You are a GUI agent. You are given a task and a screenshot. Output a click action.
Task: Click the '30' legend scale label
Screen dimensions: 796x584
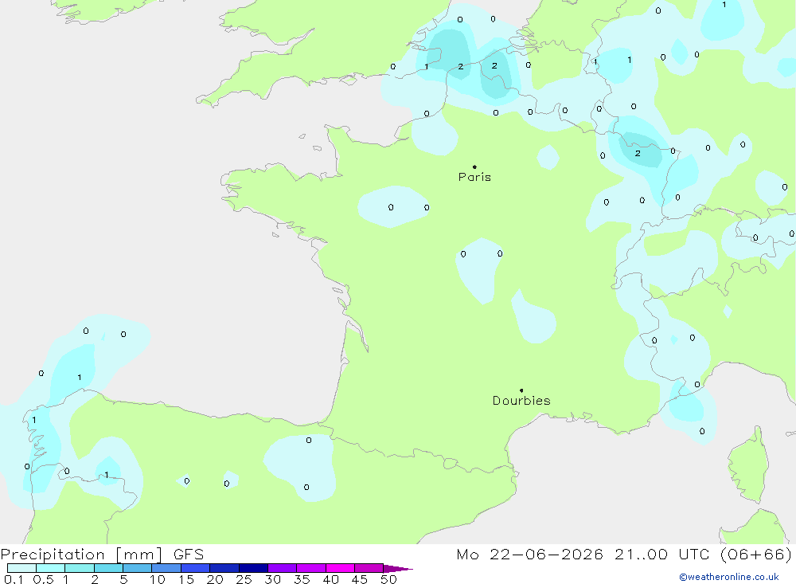pyautogui.click(x=273, y=579)
